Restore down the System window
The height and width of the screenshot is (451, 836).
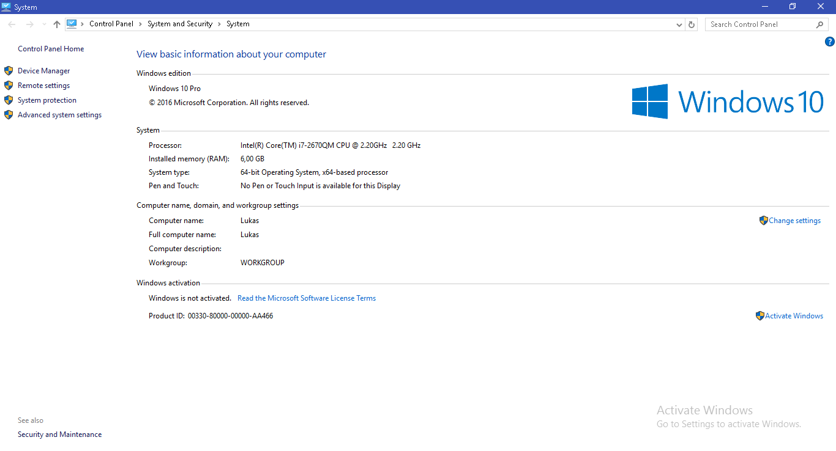click(x=793, y=7)
